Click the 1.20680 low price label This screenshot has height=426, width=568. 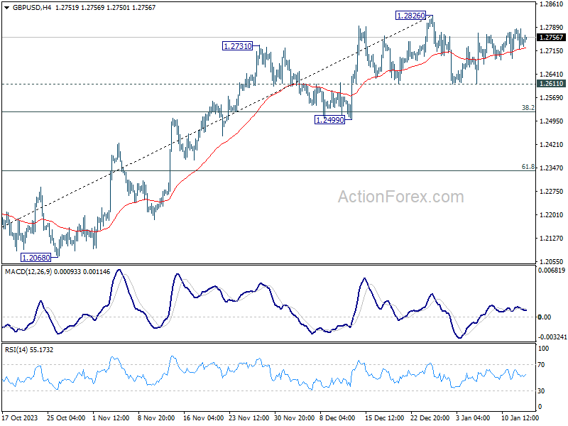pyautogui.click(x=36, y=258)
